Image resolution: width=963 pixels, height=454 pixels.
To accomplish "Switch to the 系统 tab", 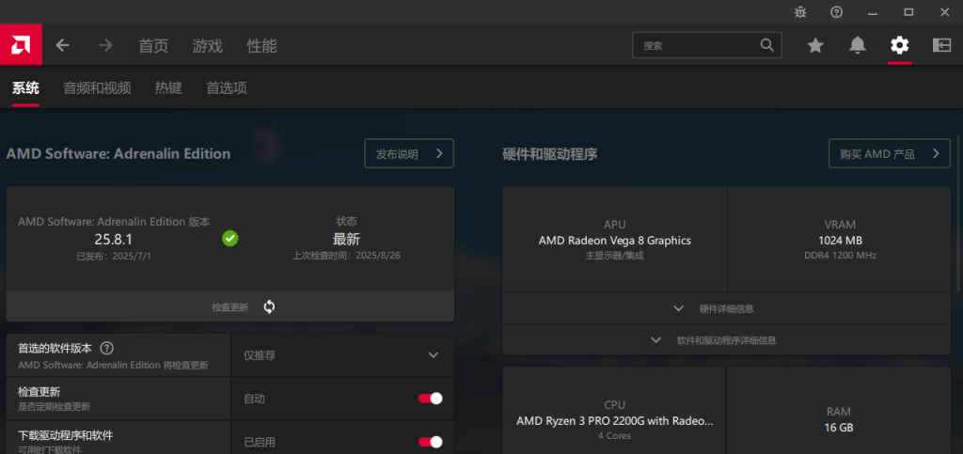I will 25,87.
